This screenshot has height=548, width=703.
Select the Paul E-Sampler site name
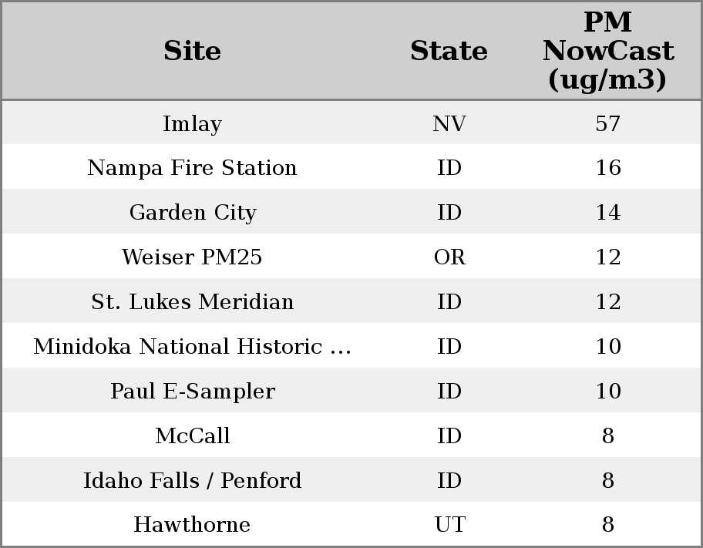pos(192,392)
